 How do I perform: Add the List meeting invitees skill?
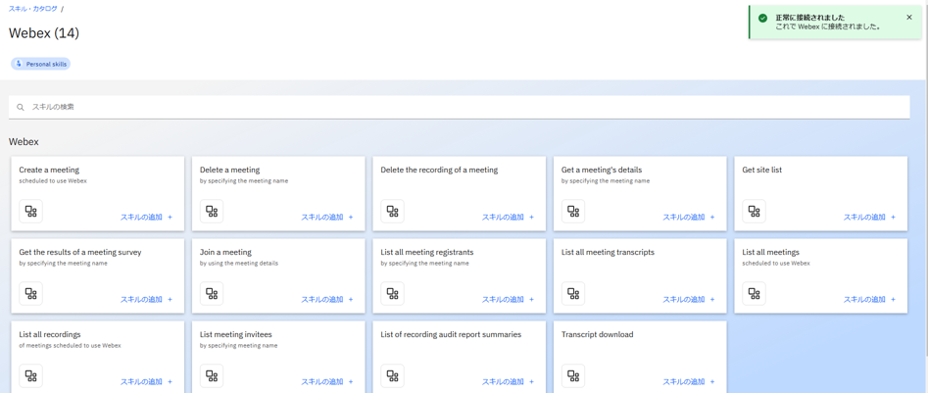326,382
